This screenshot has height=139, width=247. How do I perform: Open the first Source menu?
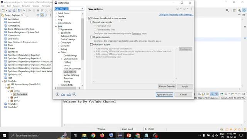[x=16, y=6]
